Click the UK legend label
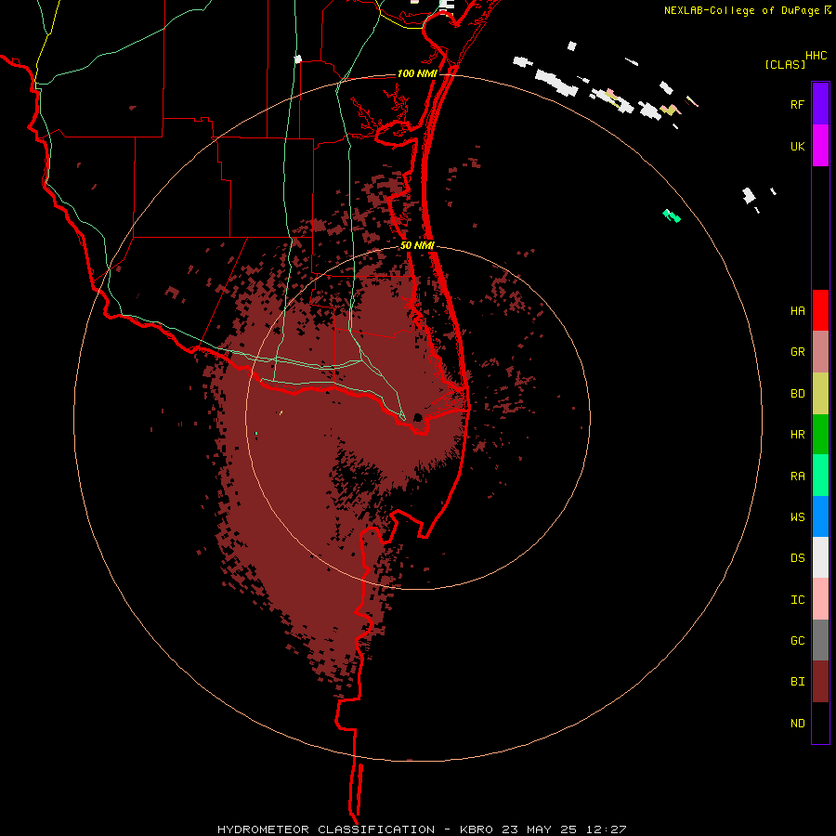 click(797, 146)
